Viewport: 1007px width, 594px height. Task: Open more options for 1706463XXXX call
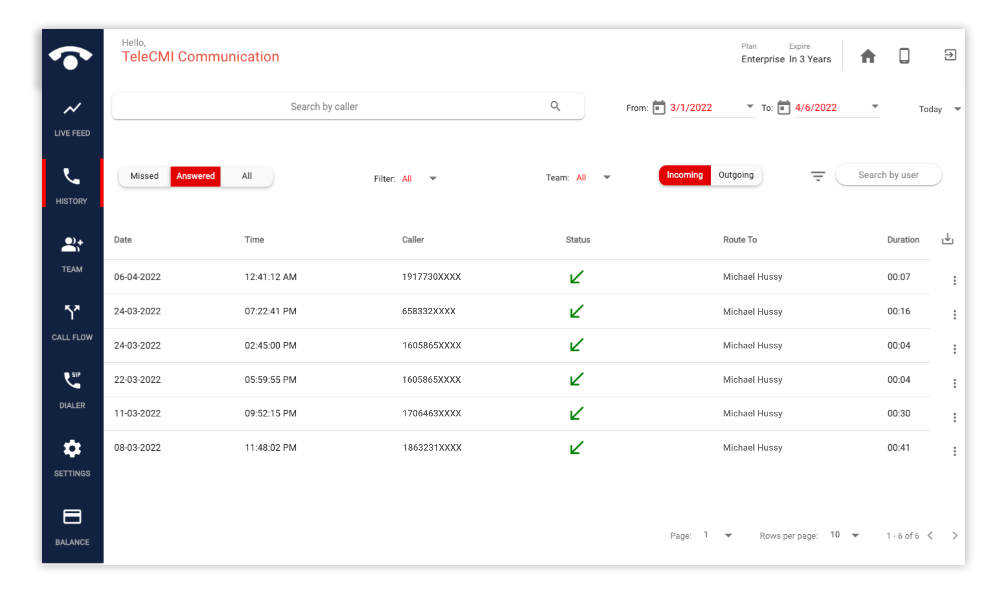tap(955, 418)
